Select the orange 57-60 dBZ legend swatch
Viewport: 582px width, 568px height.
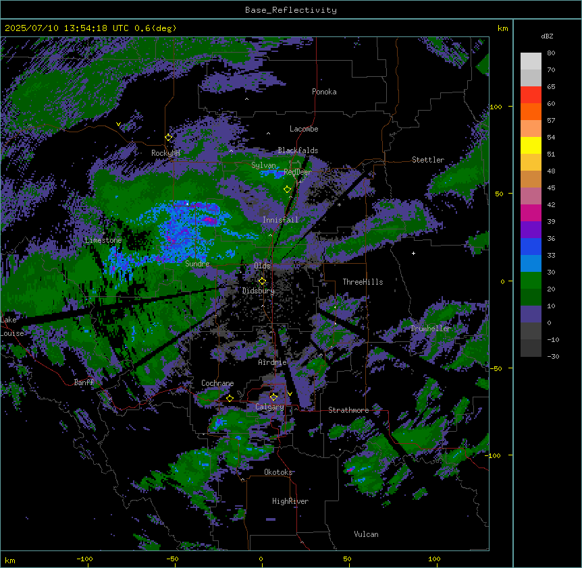coord(531,111)
